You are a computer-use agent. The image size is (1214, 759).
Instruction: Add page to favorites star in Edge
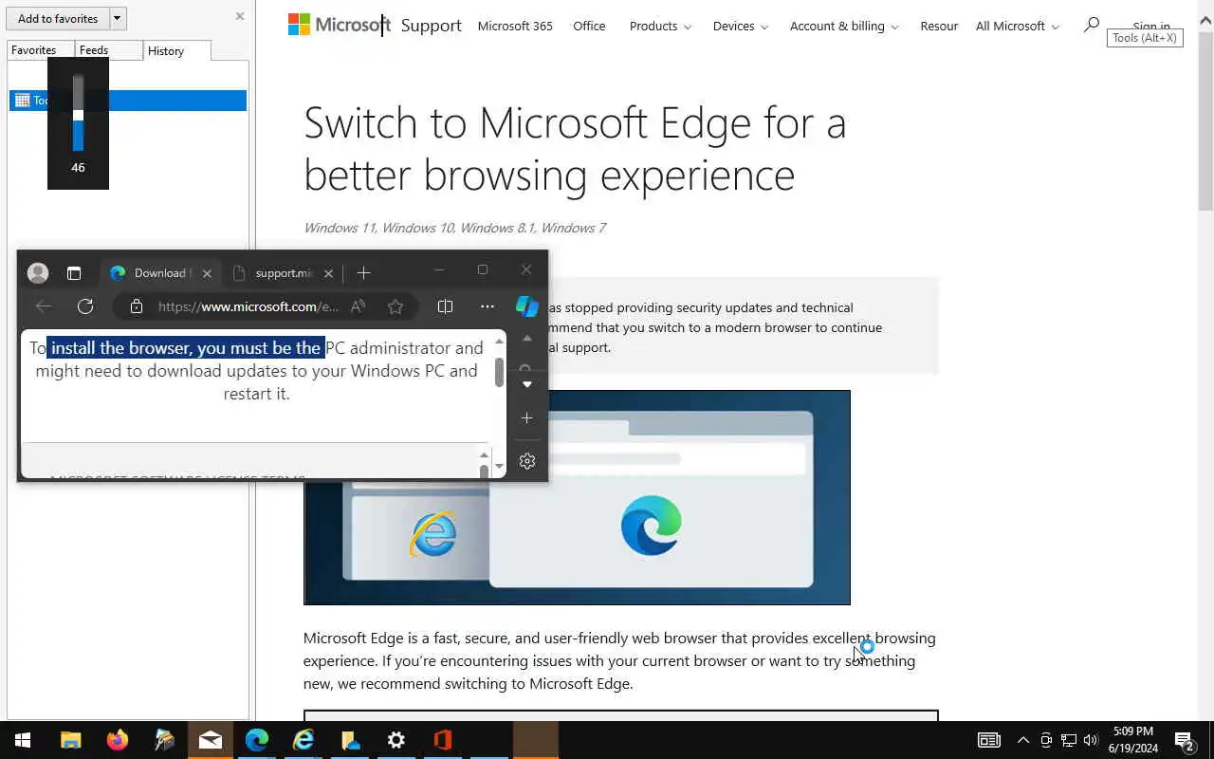(x=395, y=306)
